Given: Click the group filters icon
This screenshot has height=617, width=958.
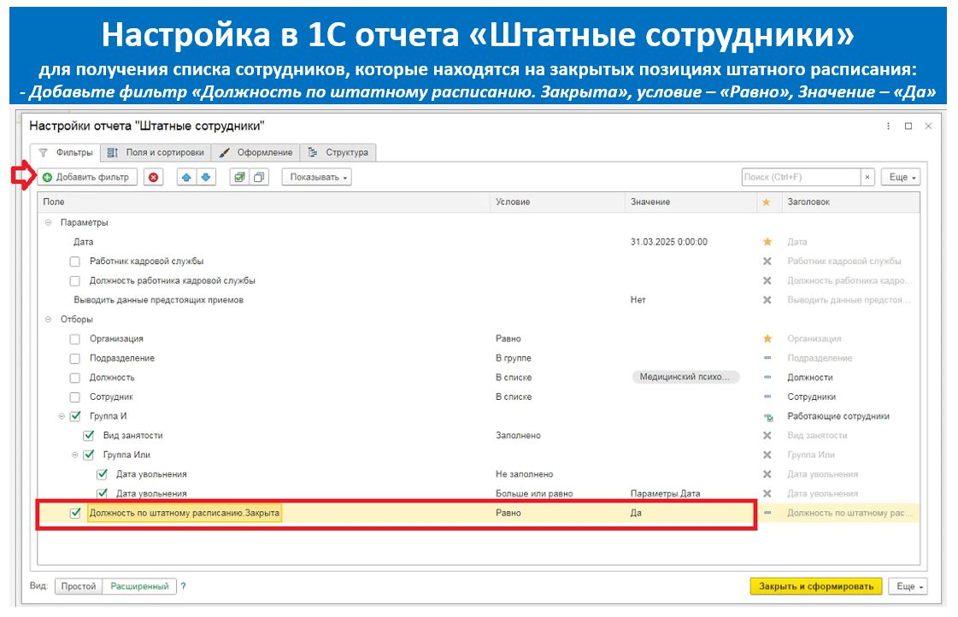Looking at the screenshot, I should click(239, 177).
